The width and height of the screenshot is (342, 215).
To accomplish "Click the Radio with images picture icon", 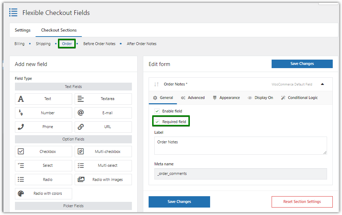I will click(81, 179).
